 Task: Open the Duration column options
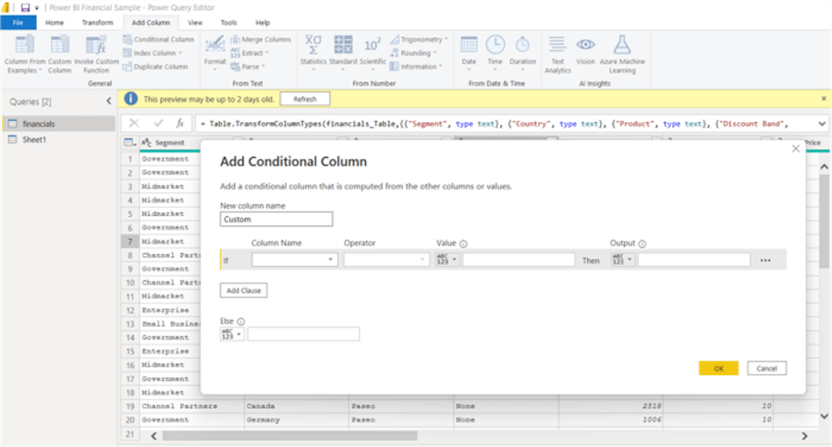tap(522, 53)
